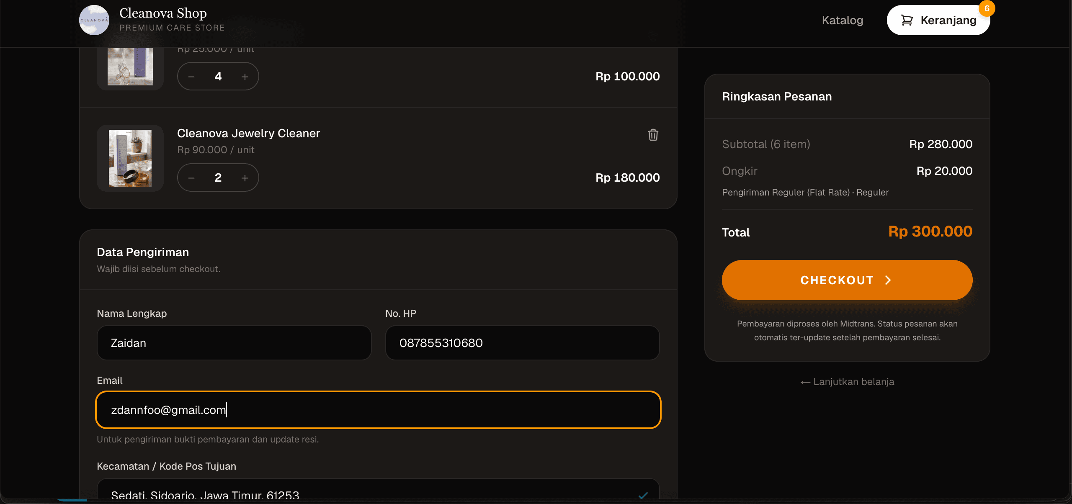Click the Data Pengiriman heading
Viewport: 1072px width, 504px height.
pyautogui.click(x=143, y=252)
